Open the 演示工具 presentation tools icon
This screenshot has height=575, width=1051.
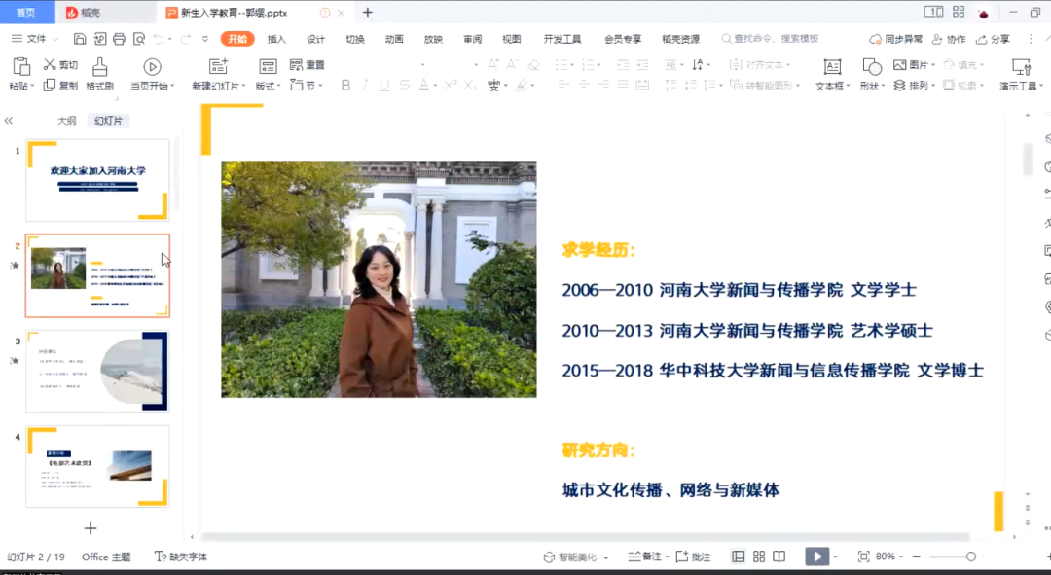point(1021,67)
